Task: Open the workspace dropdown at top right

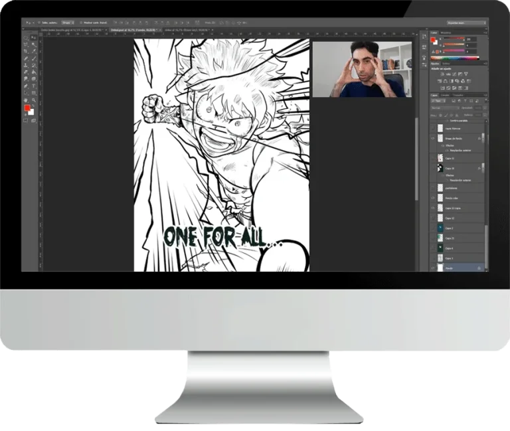Action: pos(467,23)
